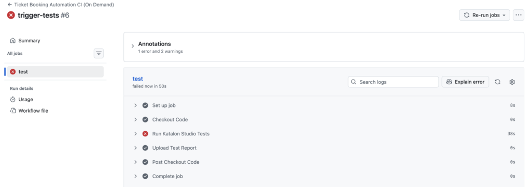
Task: Click the Usage stopwatch icon
Action: 13,100
